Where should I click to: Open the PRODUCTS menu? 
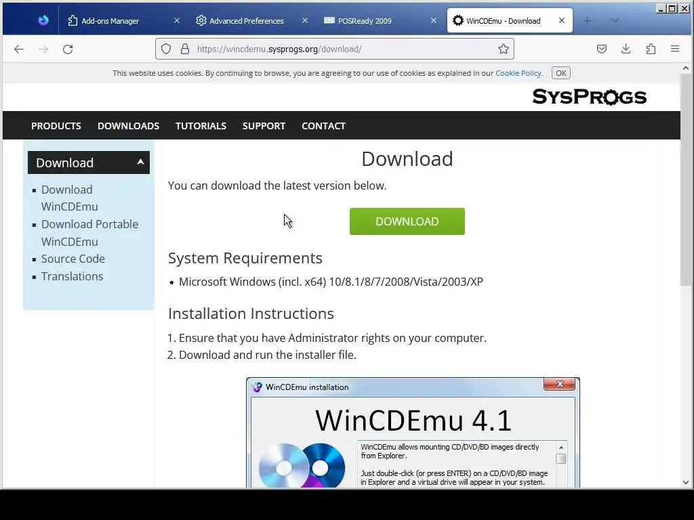point(56,126)
